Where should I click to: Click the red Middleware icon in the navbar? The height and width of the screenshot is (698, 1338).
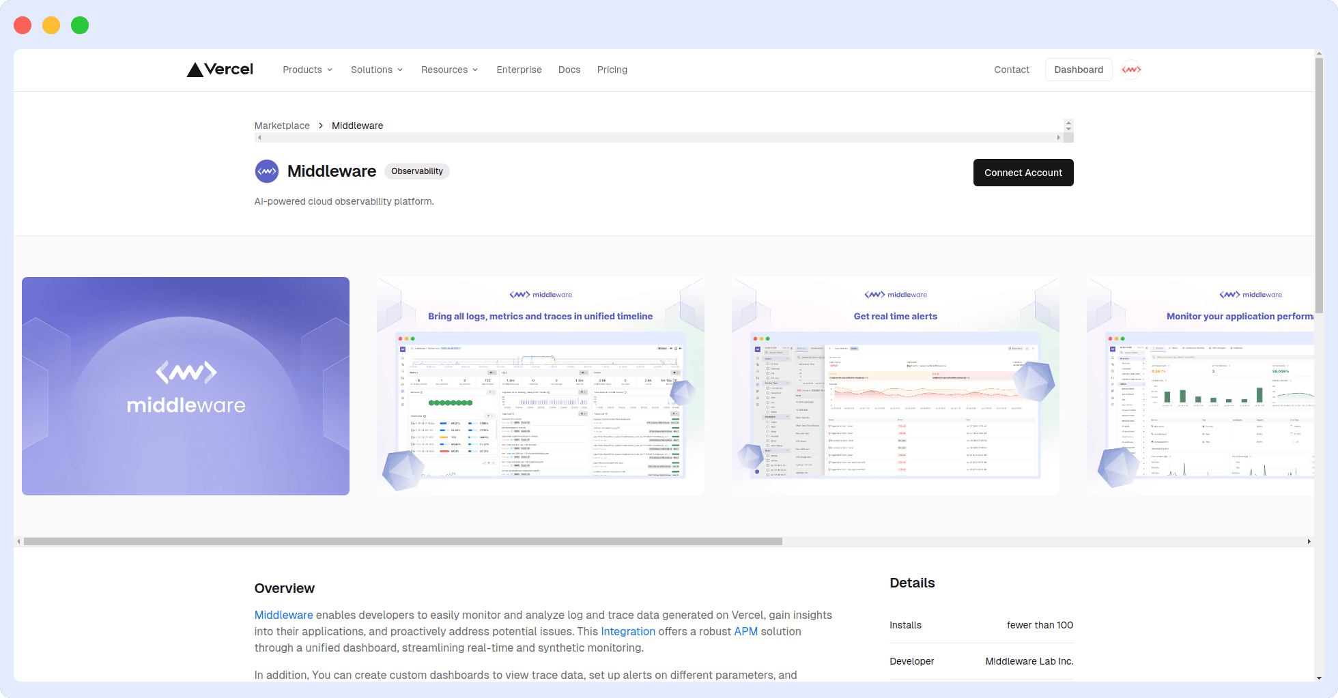coord(1130,70)
